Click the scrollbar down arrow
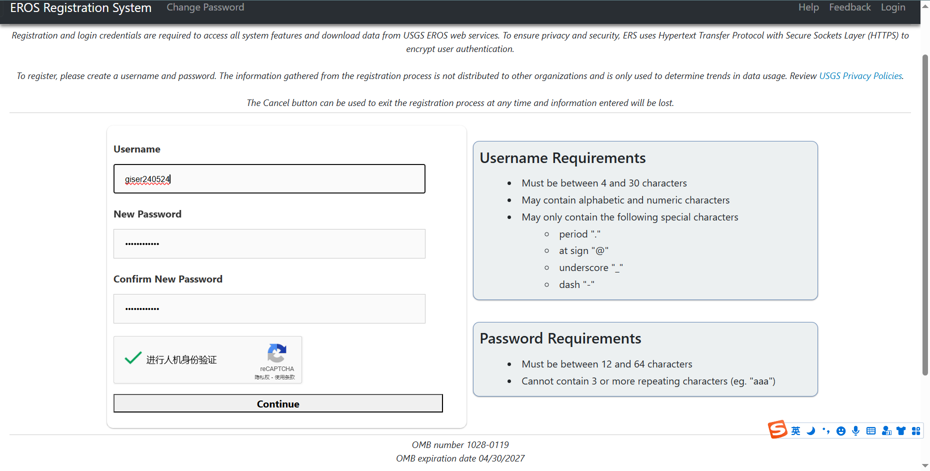Viewport: 930px width, 471px height. [925, 466]
